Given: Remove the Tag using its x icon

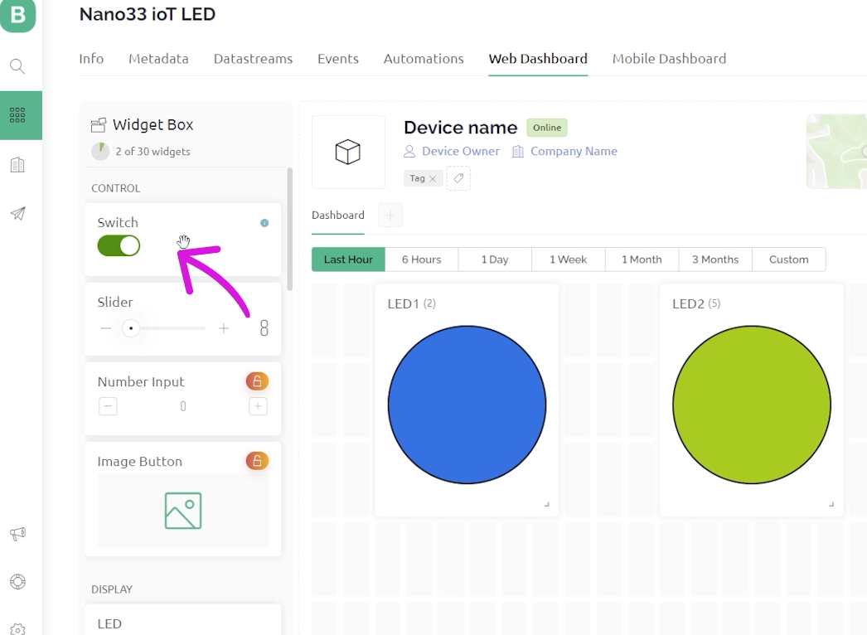Looking at the screenshot, I should [x=433, y=179].
